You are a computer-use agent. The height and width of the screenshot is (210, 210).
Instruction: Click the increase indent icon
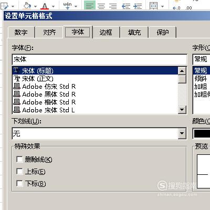138,6
